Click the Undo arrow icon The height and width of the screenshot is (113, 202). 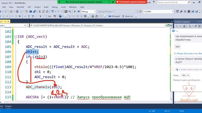click(x=52, y=12)
